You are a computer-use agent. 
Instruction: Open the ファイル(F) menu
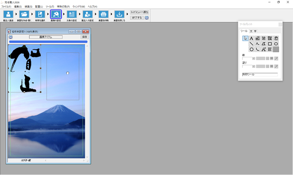[6, 7]
